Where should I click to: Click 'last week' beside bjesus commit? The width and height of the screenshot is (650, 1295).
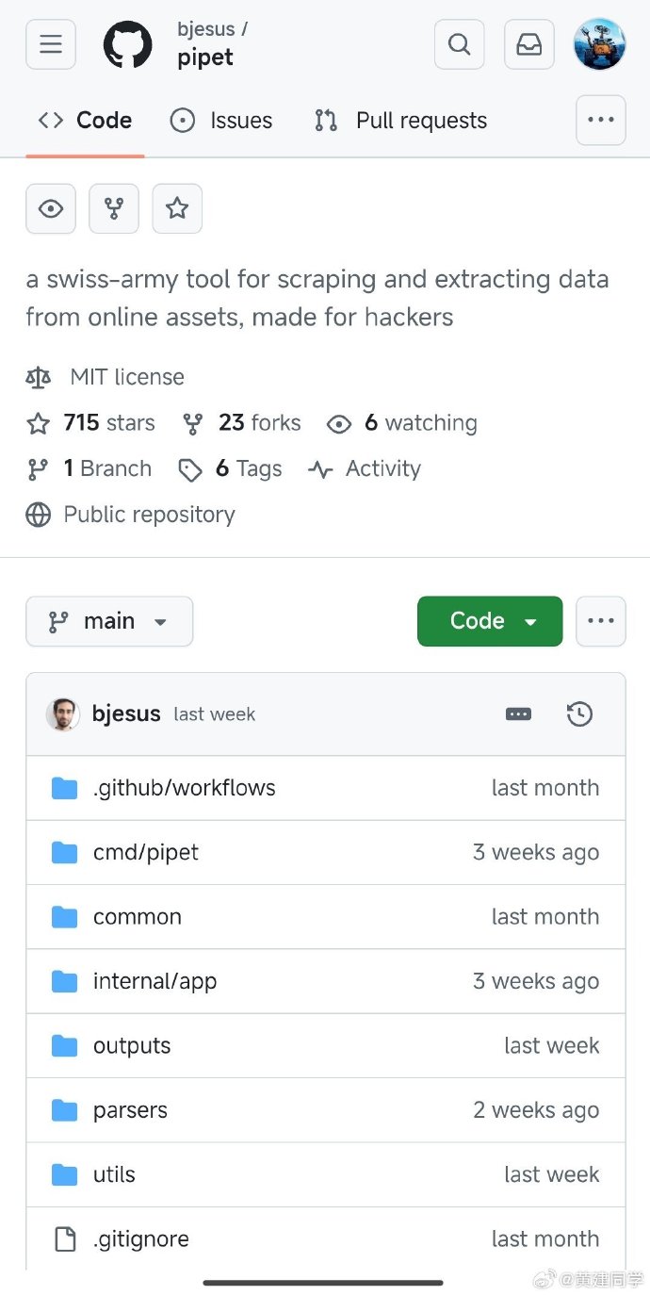pyautogui.click(x=215, y=714)
